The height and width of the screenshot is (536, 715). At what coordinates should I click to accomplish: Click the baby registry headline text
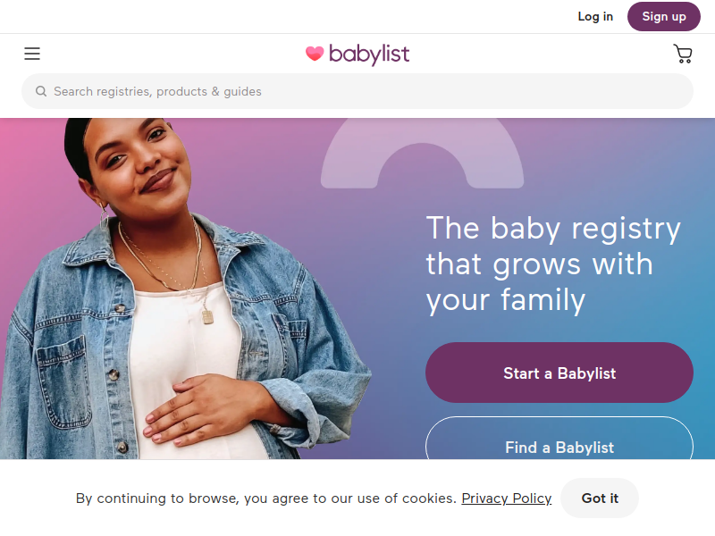pyautogui.click(x=553, y=264)
